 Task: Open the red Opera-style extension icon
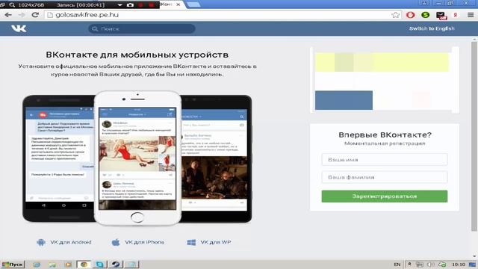pos(410,15)
